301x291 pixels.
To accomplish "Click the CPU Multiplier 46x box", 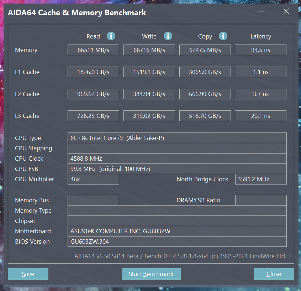I will click(x=93, y=179).
